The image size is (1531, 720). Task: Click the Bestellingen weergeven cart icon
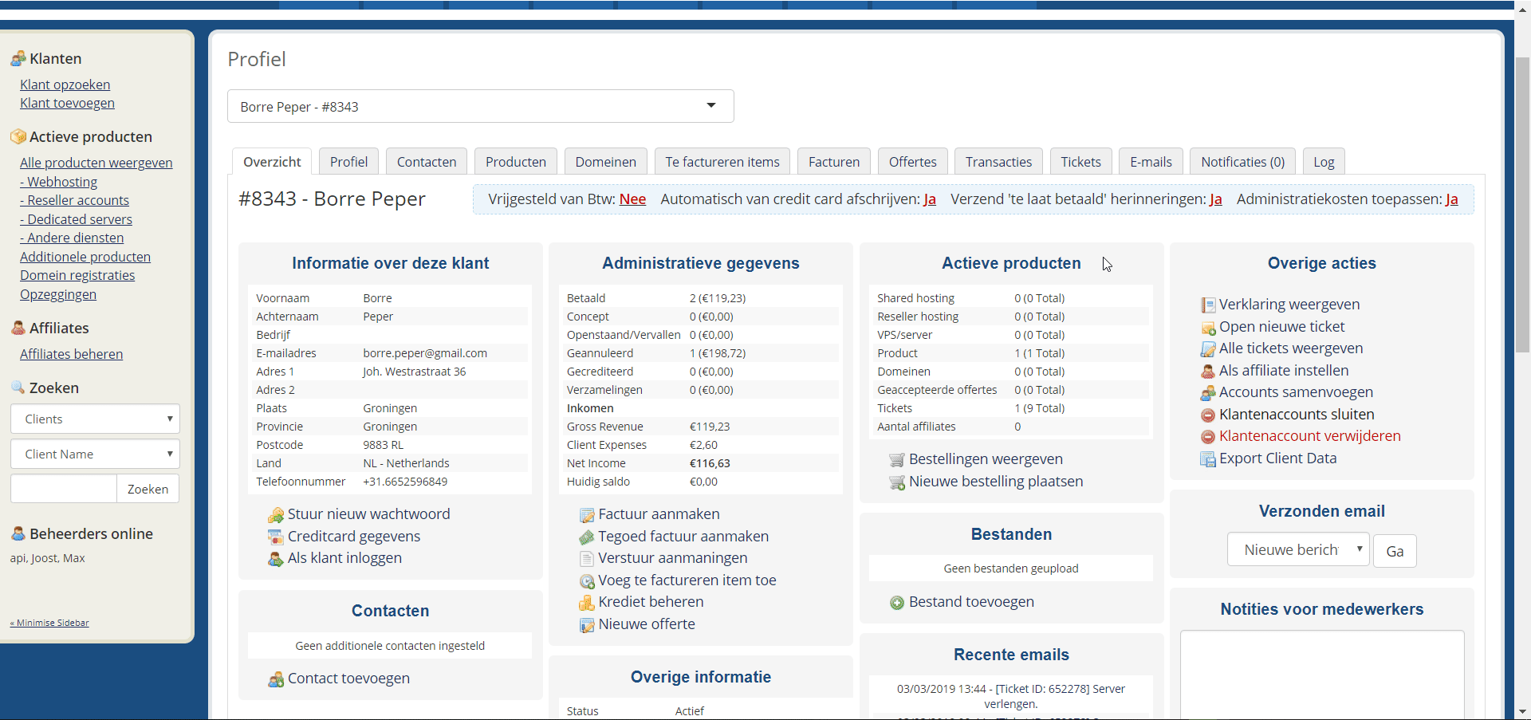(x=897, y=460)
